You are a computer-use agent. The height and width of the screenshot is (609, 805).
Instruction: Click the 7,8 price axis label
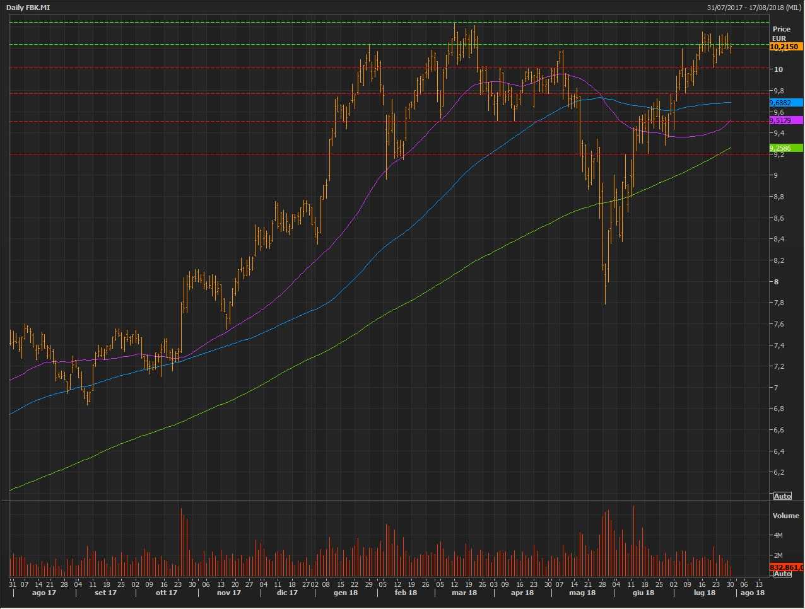point(779,303)
